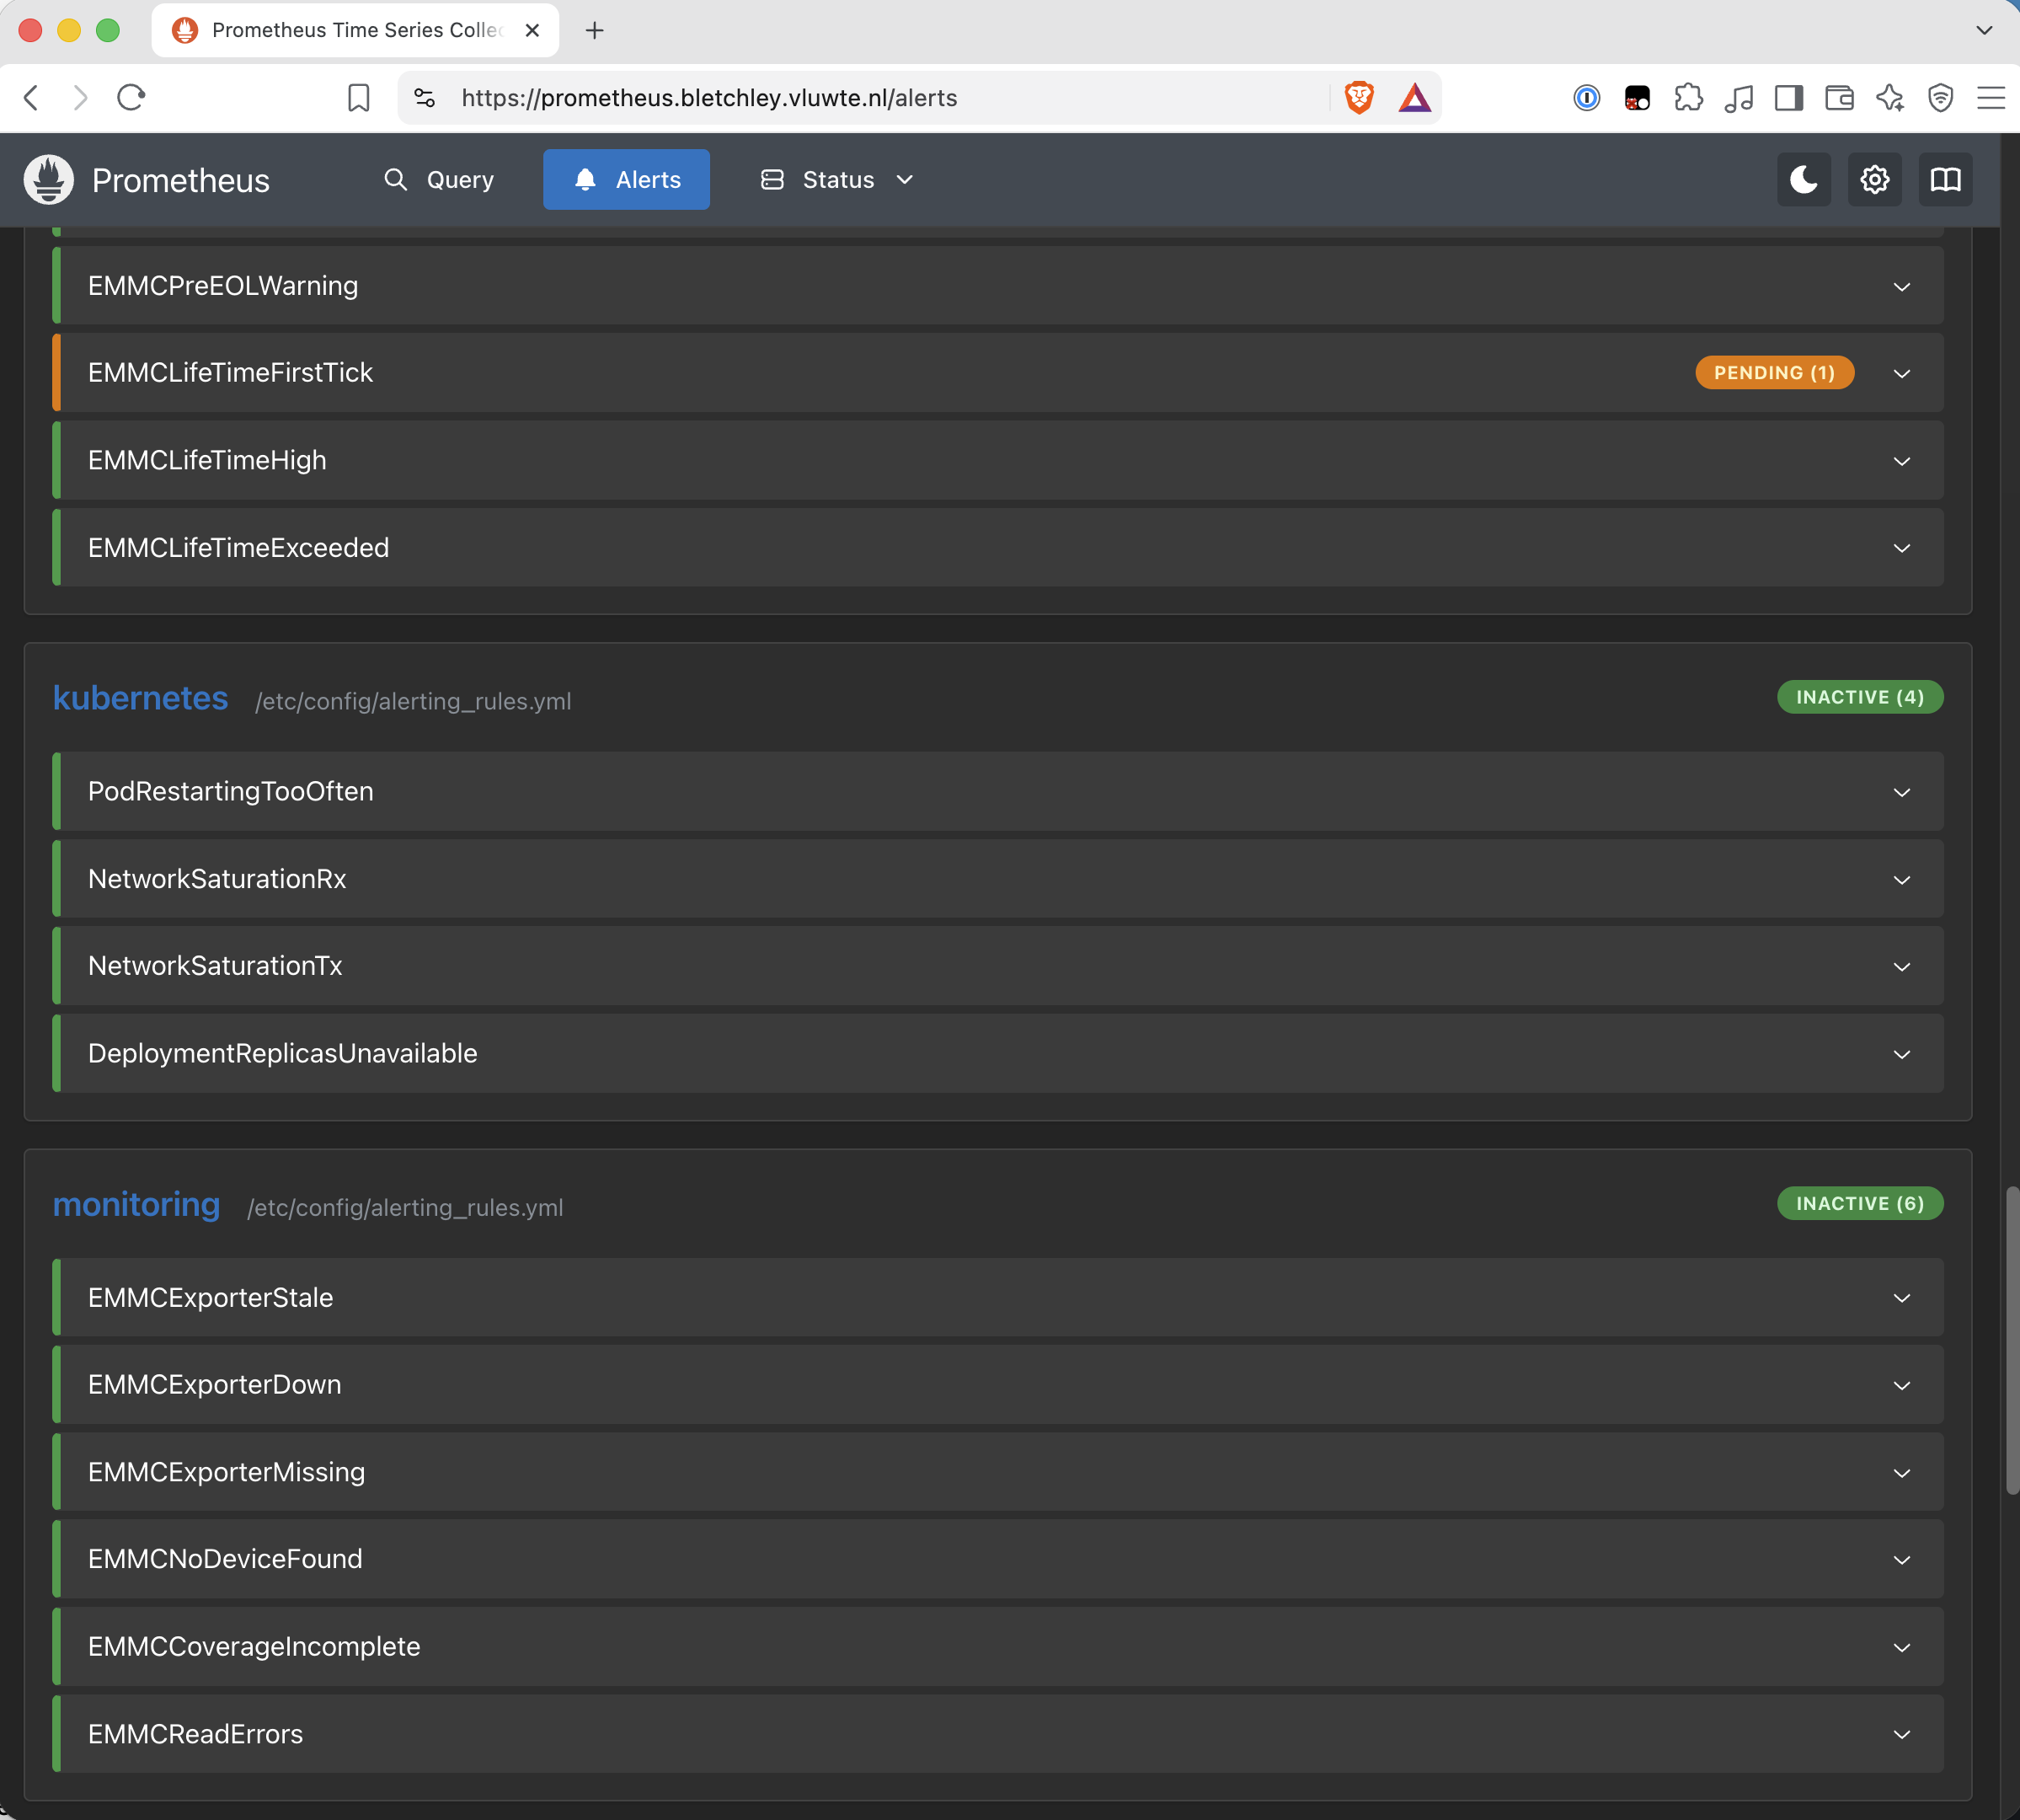Bookmark this page with the bookmark icon
This screenshot has height=1820, width=2020.
click(359, 98)
